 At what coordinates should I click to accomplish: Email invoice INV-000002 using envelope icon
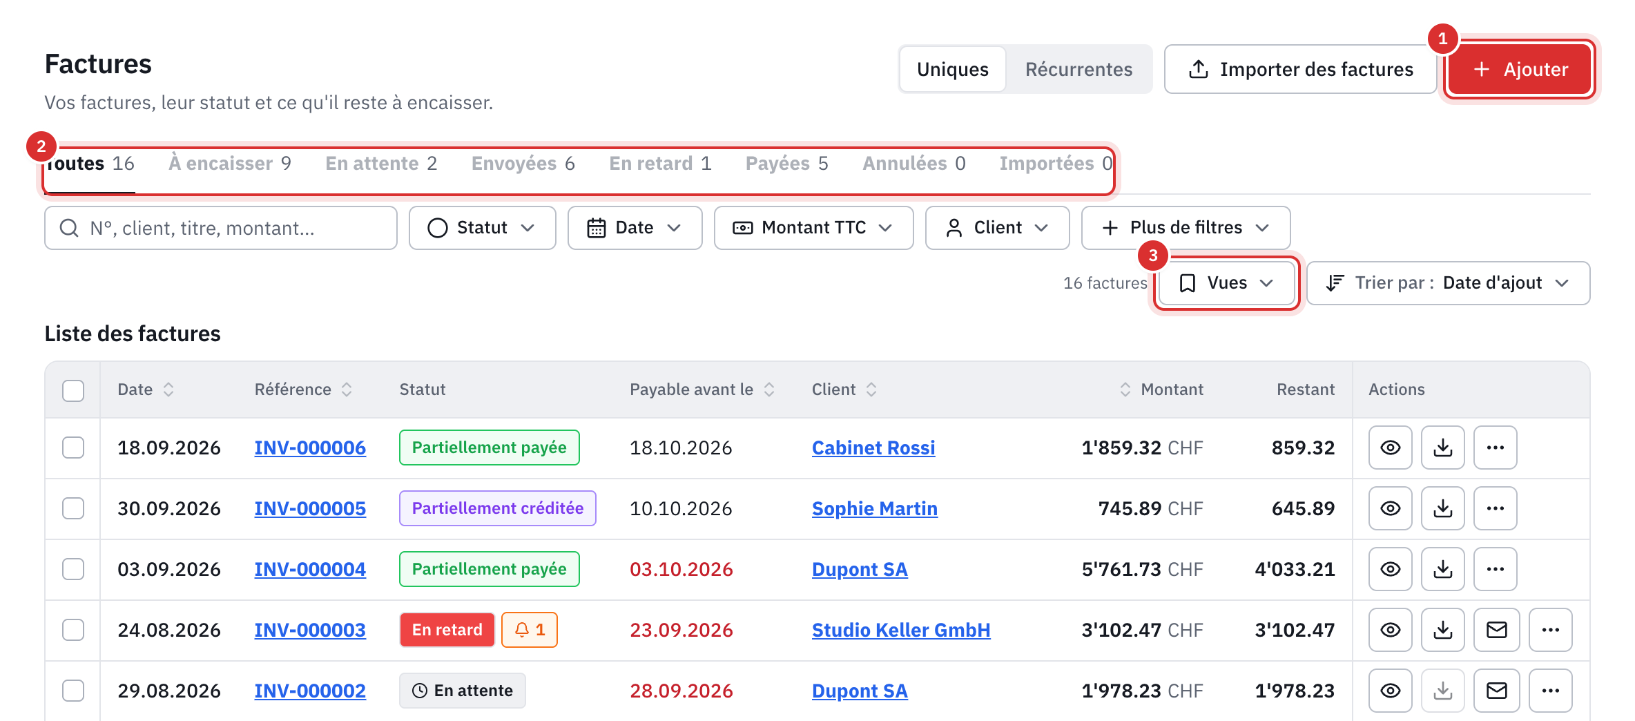coord(1496,691)
